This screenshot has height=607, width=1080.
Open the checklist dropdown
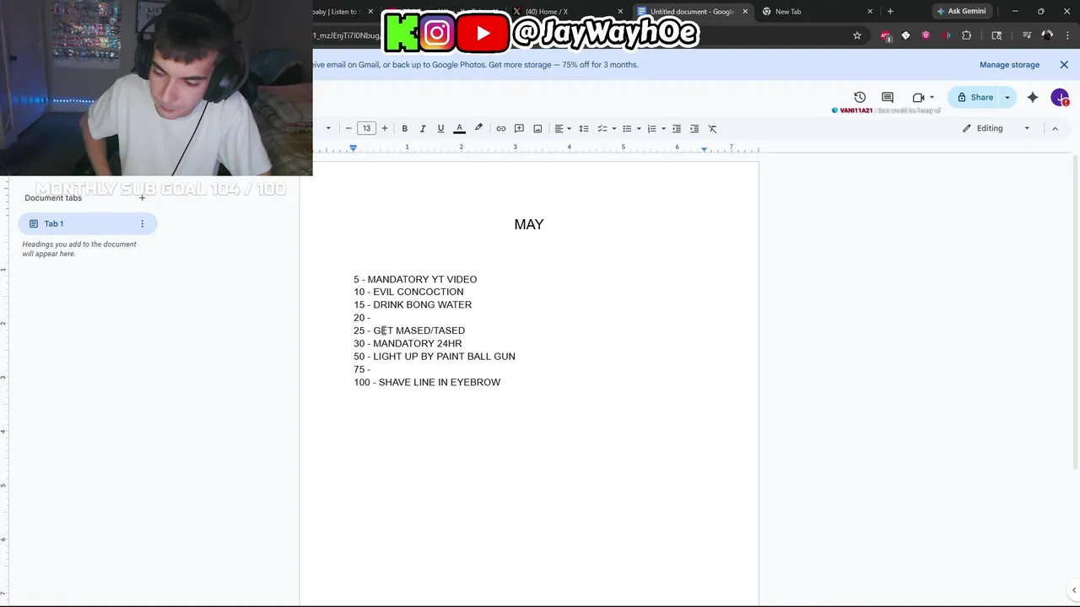coord(607,128)
